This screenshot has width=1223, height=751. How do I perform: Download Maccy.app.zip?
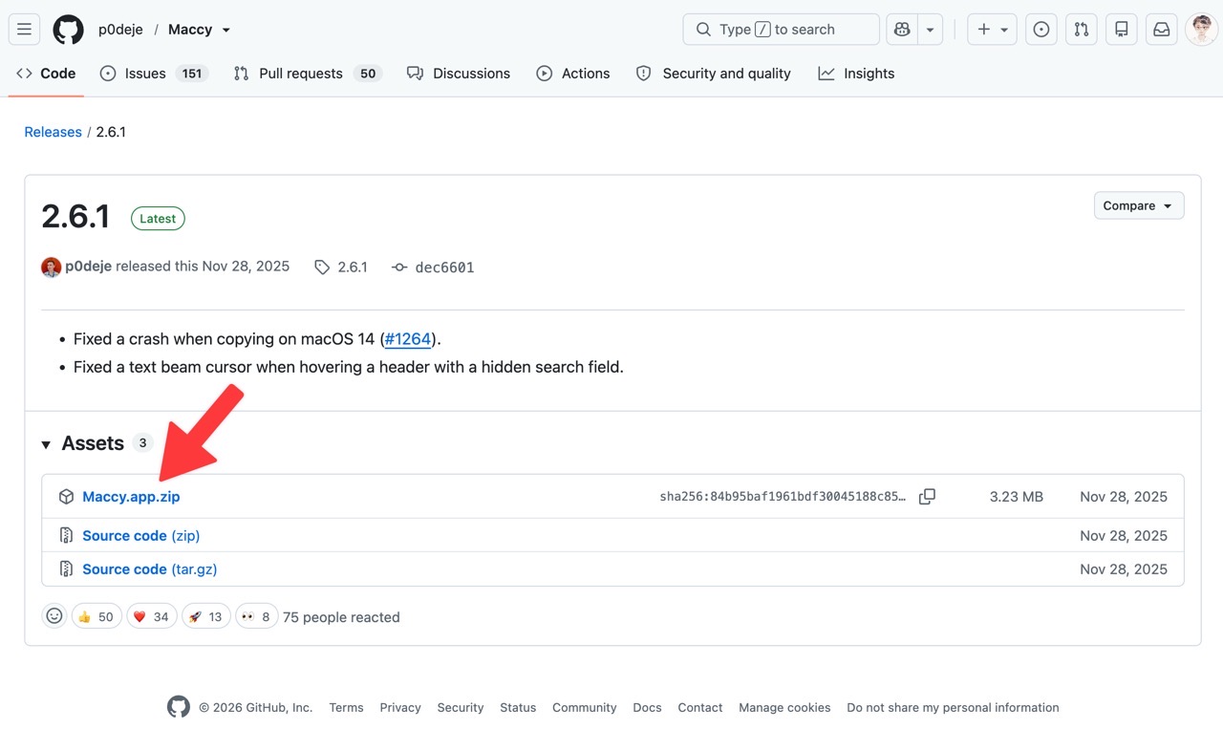tap(131, 497)
